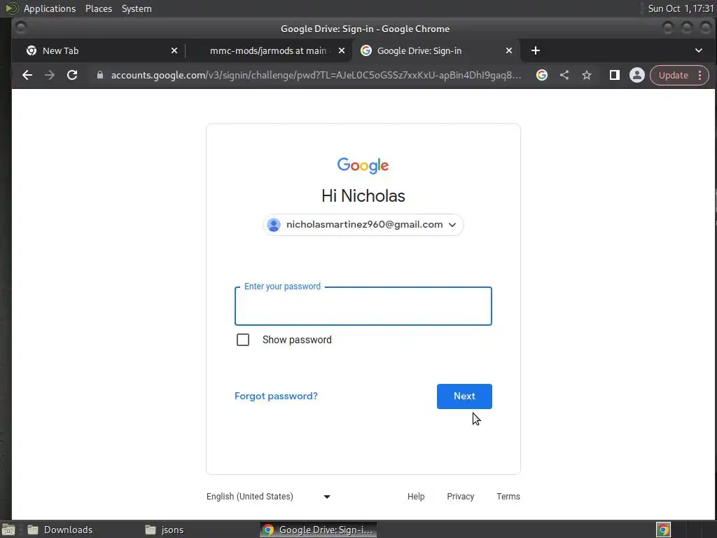717x538 pixels.
Task: Open Google icon in address bar
Action: coord(542,76)
